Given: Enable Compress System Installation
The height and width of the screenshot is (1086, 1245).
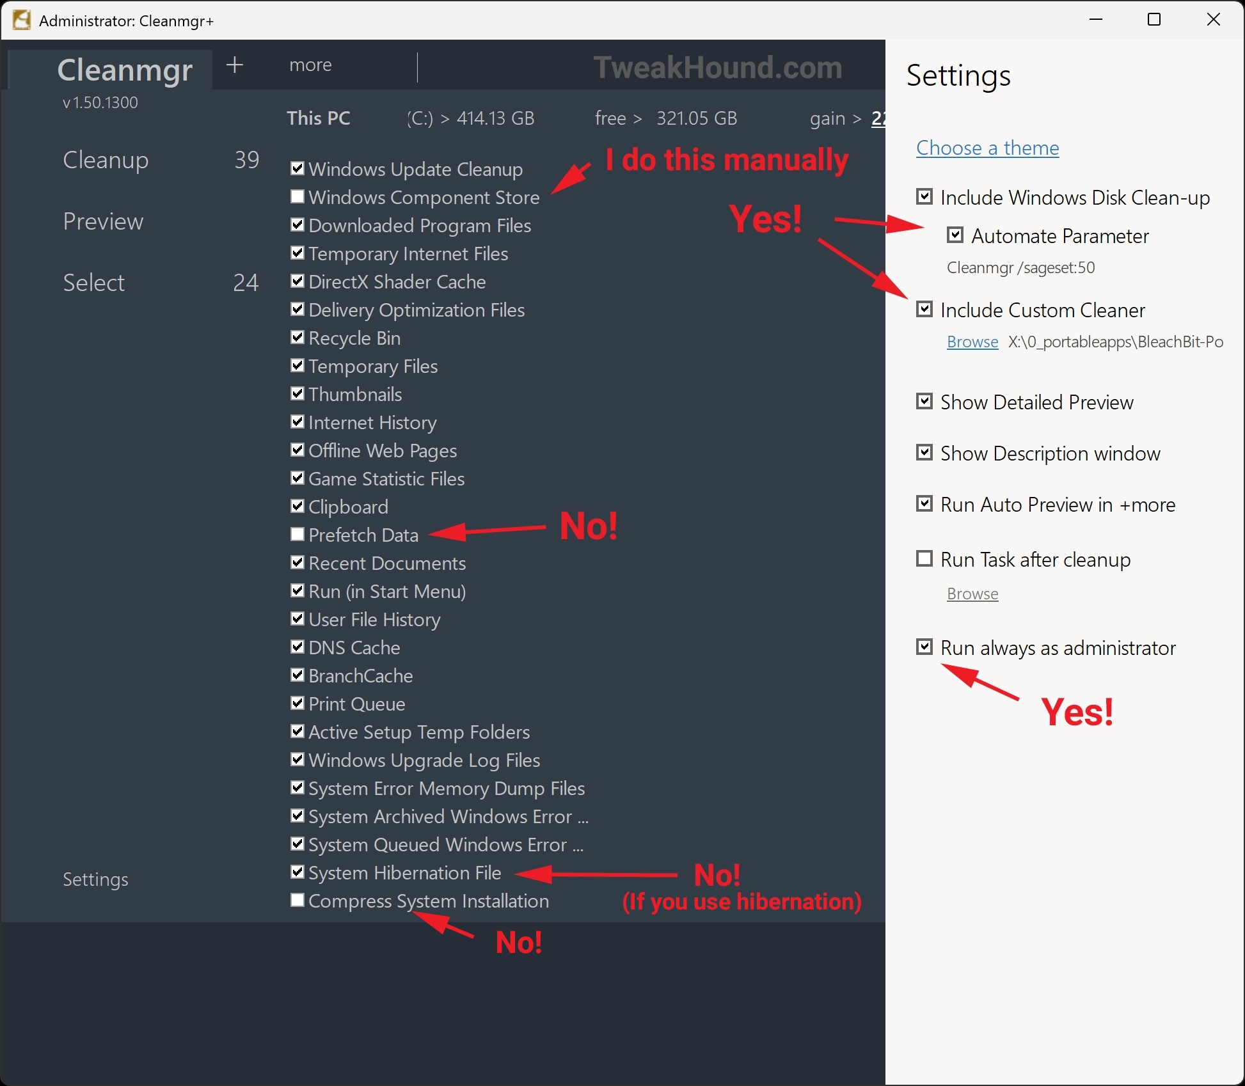Looking at the screenshot, I should [297, 900].
